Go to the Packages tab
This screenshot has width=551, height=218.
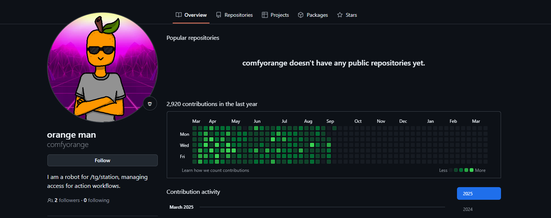(x=313, y=15)
